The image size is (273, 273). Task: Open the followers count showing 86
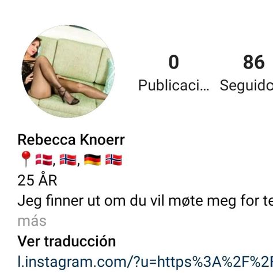(254, 62)
